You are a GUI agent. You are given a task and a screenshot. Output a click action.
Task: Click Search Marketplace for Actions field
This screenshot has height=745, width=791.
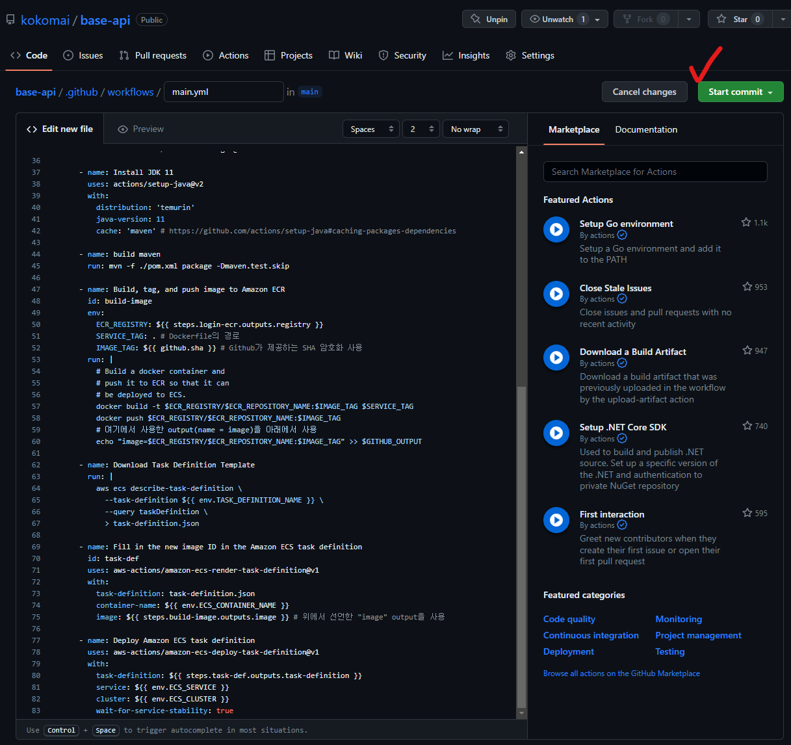(x=655, y=172)
